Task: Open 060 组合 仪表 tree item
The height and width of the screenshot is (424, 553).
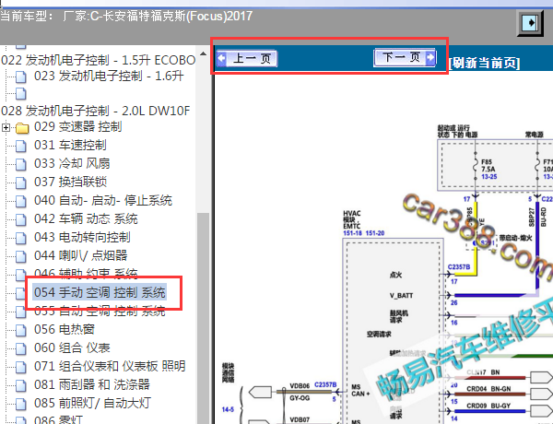Action: [72, 347]
